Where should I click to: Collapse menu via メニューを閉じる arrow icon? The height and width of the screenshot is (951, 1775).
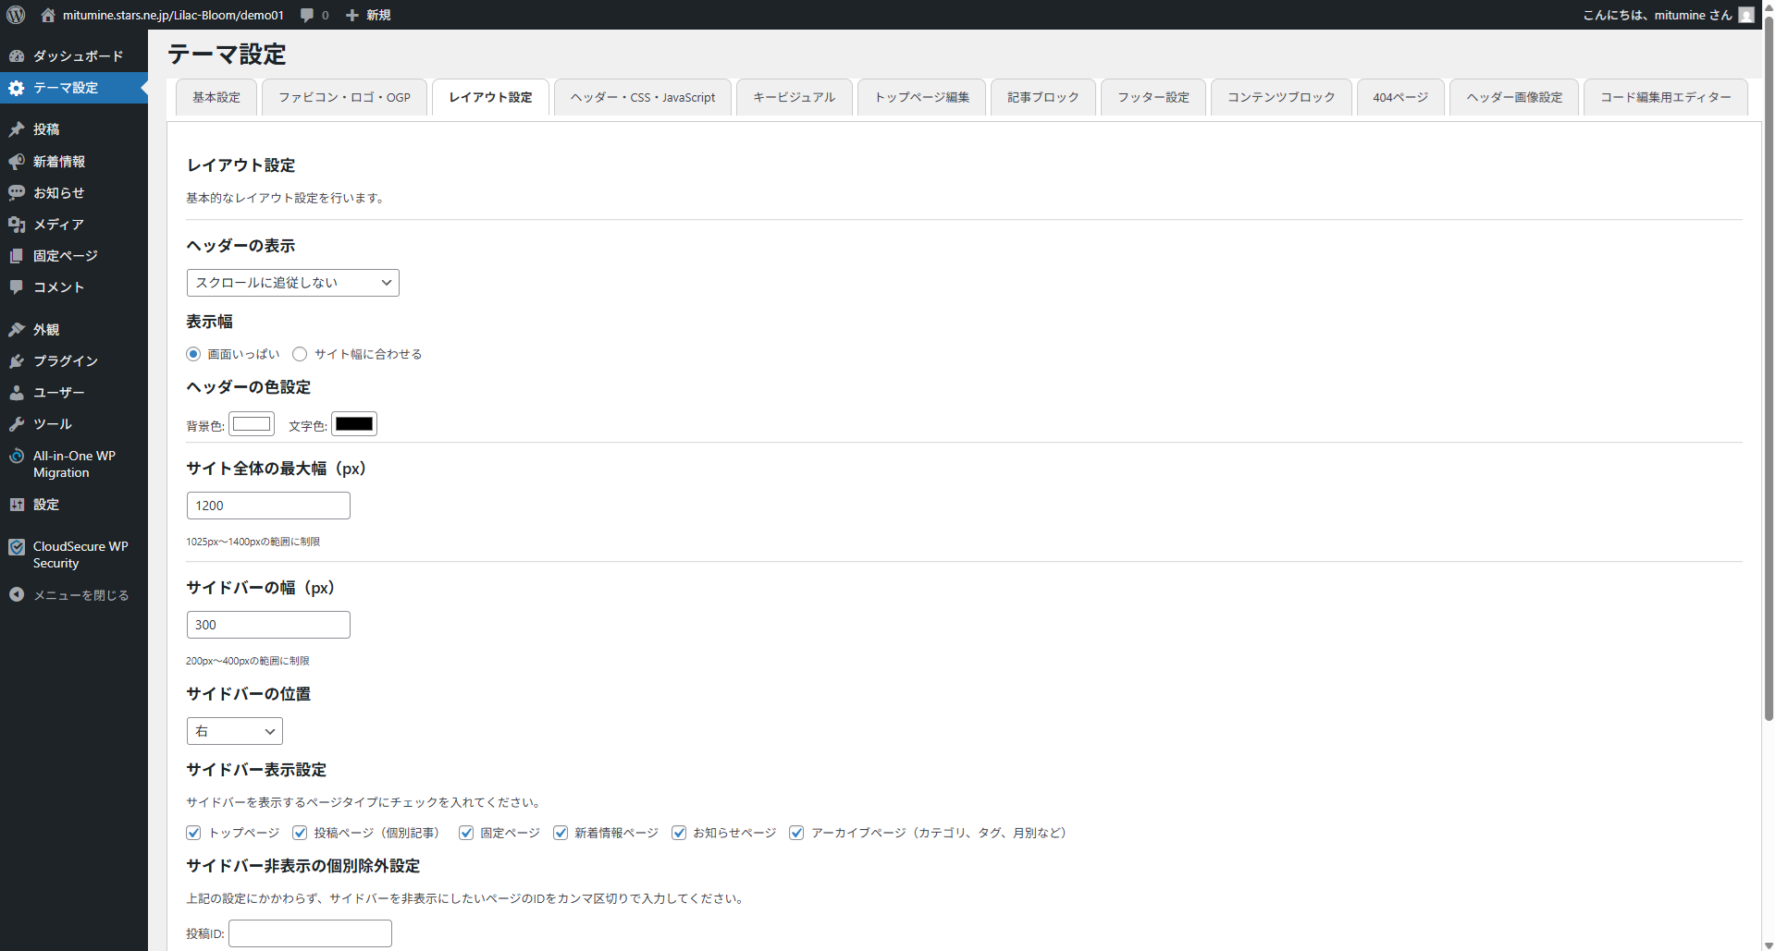[x=17, y=595]
